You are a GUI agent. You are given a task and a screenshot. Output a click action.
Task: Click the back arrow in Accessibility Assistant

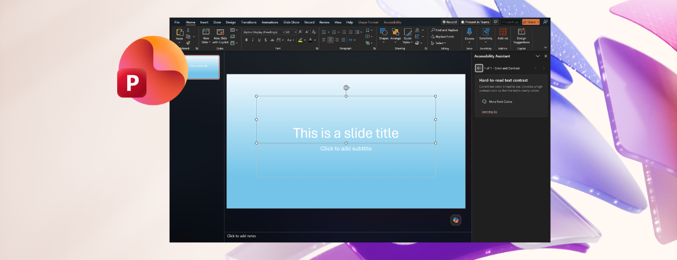(479, 68)
